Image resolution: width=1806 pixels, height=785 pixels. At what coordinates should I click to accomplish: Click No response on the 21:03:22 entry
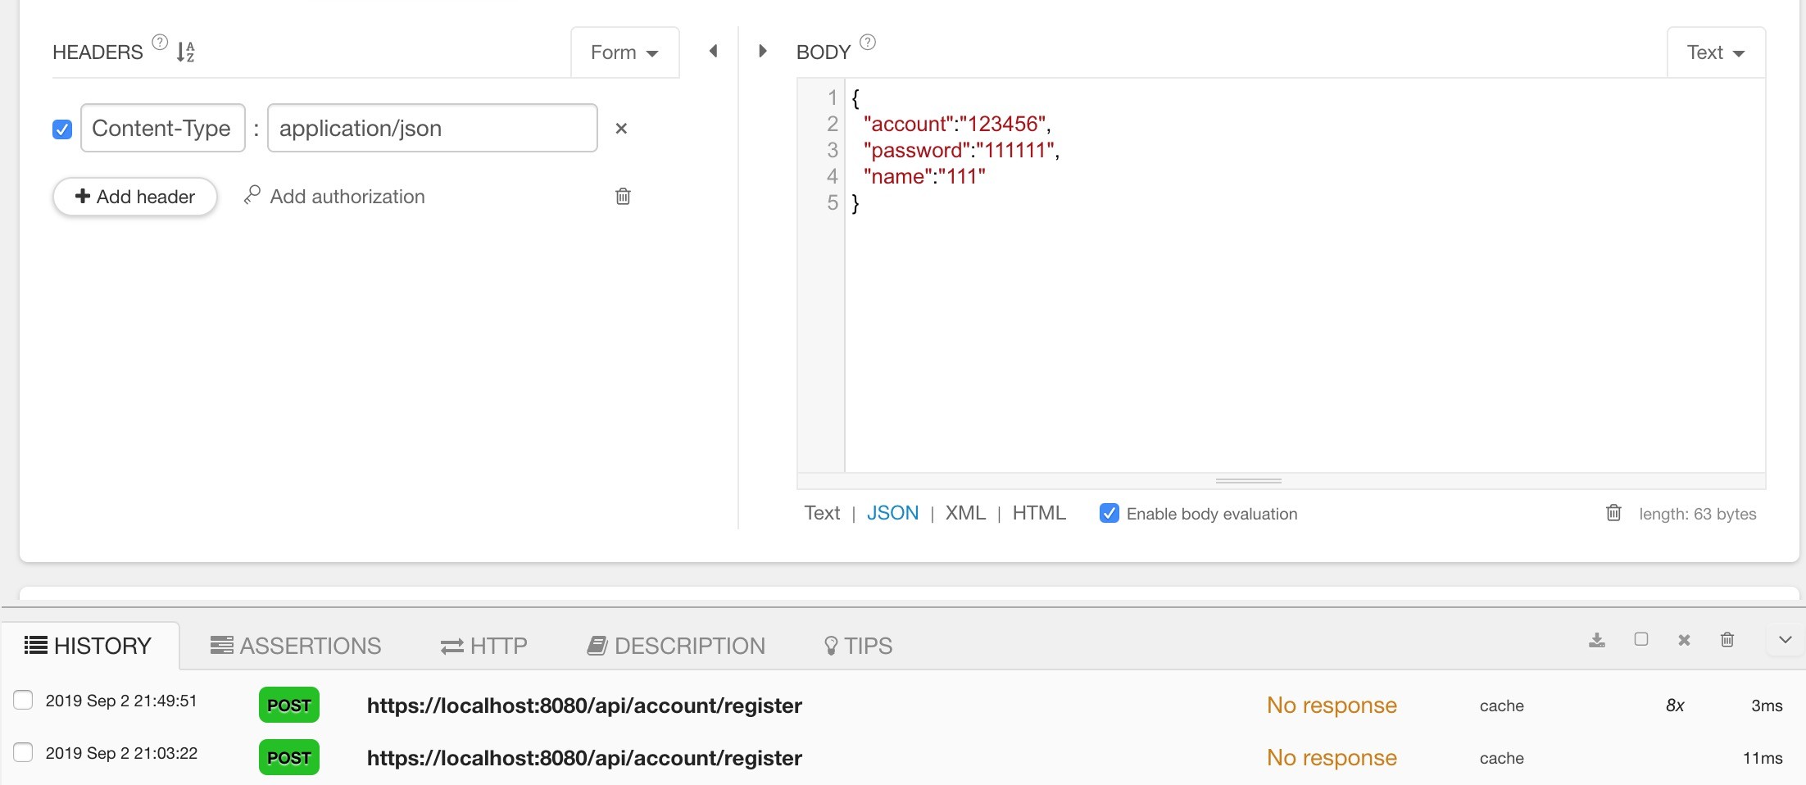pyautogui.click(x=1332, y=758)
